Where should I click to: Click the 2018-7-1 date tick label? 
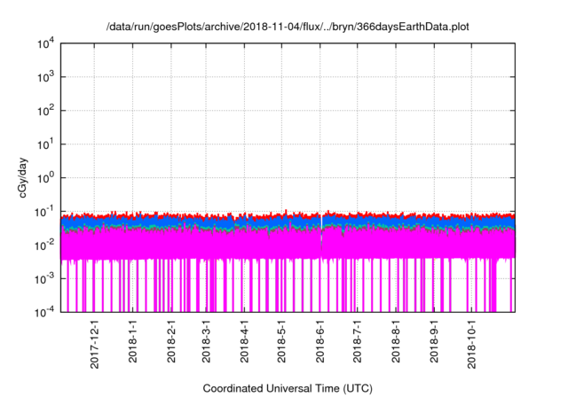(x=357, y=341)
